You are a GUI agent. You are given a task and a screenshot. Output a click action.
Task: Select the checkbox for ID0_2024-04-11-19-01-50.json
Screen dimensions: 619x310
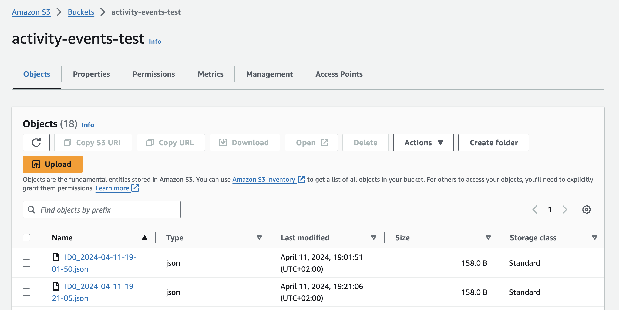click(27, 263)
